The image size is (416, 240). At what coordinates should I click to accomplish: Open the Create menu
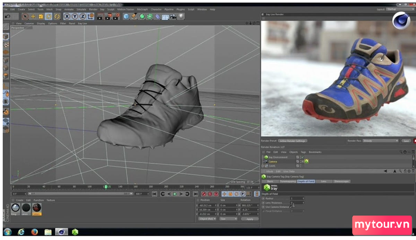[x=21, y=9]
